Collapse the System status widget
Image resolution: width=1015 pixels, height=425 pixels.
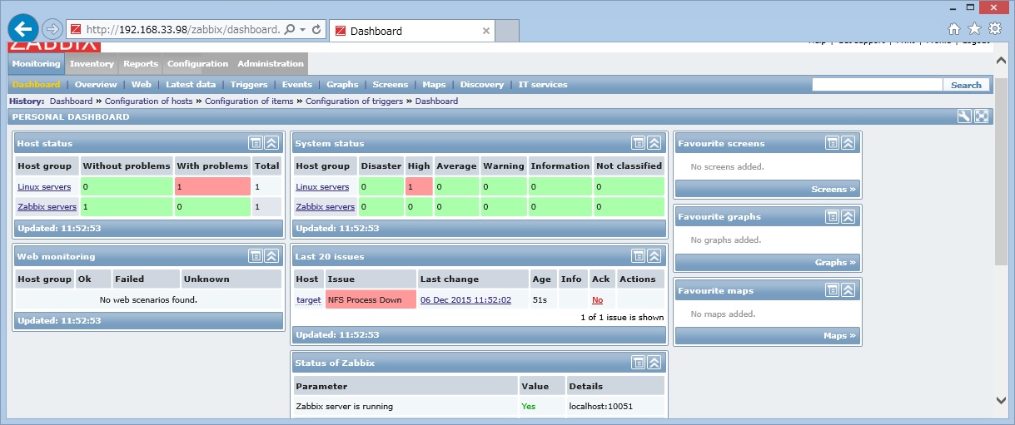[654, 143]
